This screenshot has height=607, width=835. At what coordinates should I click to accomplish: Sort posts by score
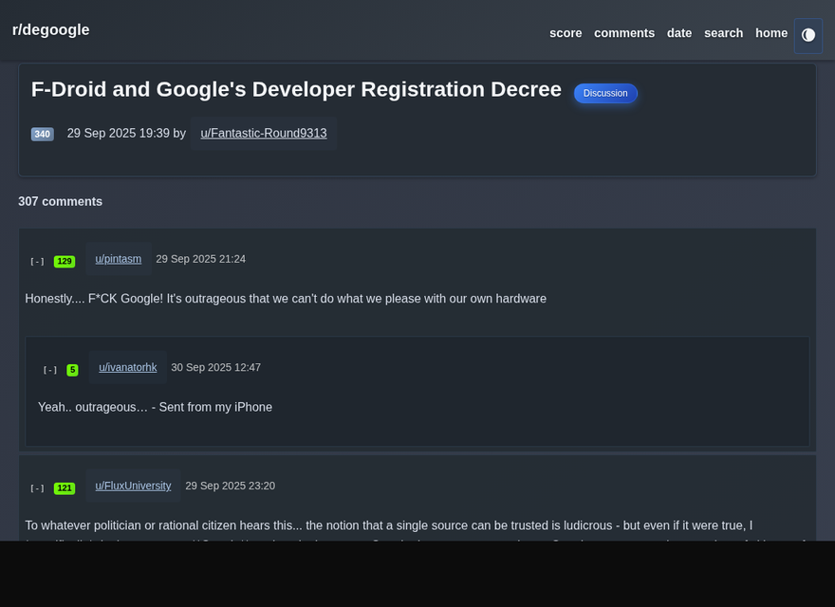pos(566,33)
